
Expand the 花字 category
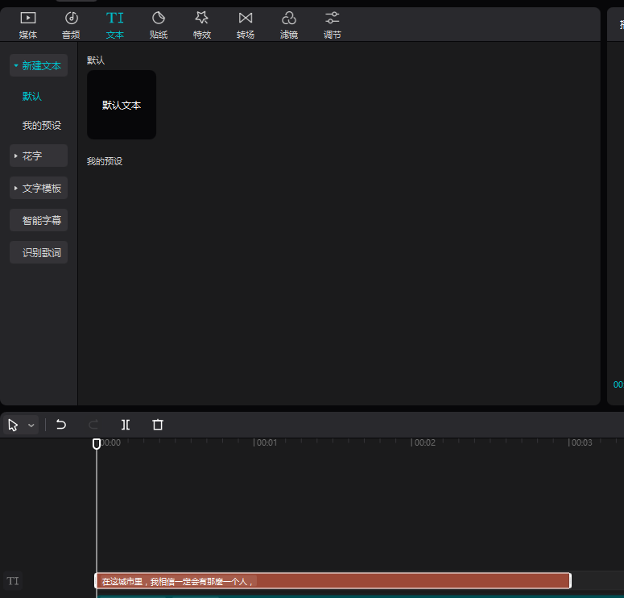click(x=39, y=156)
